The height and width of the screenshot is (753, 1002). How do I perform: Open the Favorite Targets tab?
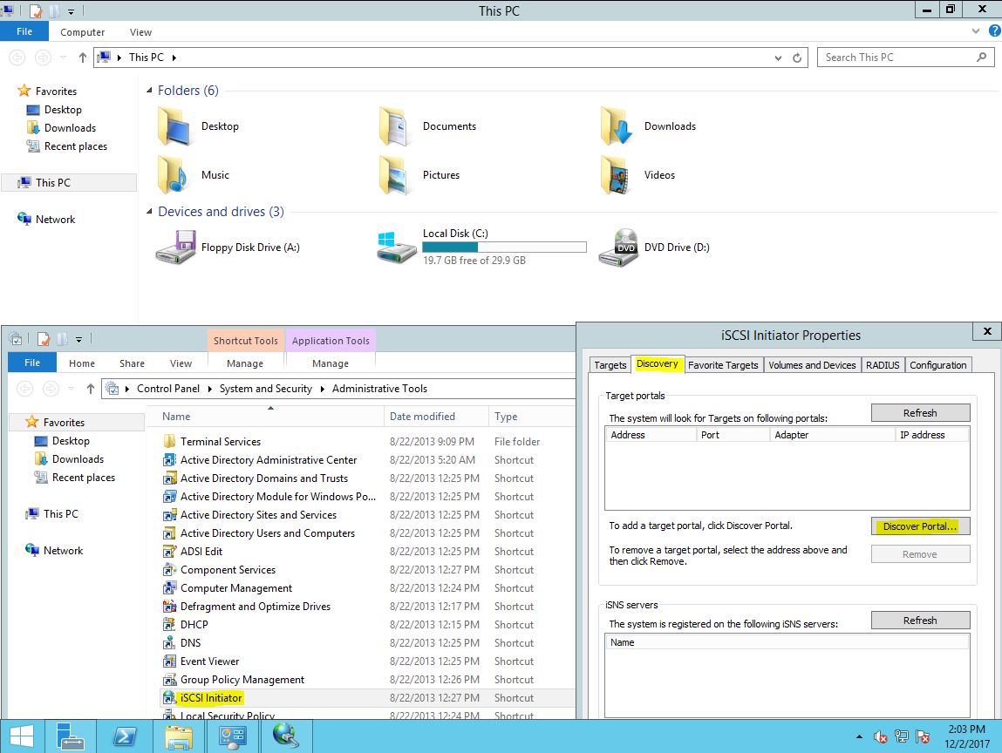click(723, 365)
